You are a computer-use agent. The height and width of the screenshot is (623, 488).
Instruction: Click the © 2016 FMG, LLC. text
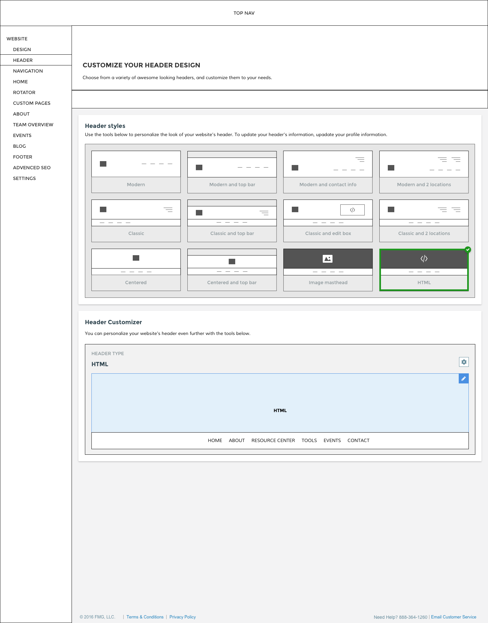(x=98, y=617)
